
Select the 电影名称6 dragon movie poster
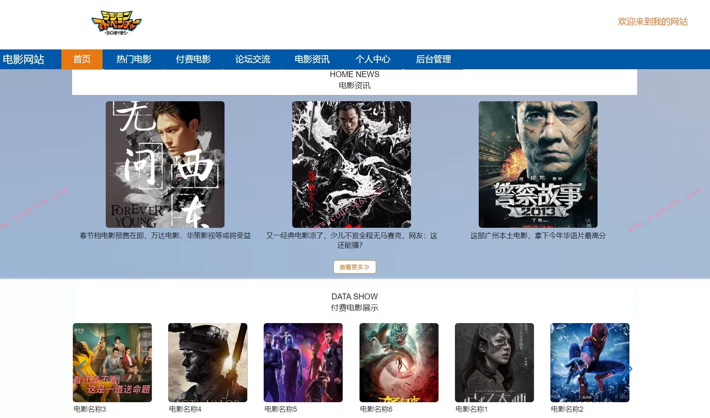click(x=399, y=363)
